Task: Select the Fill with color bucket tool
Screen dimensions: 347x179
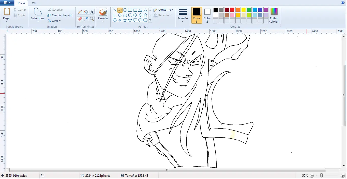Action: [x=86, y=12]
